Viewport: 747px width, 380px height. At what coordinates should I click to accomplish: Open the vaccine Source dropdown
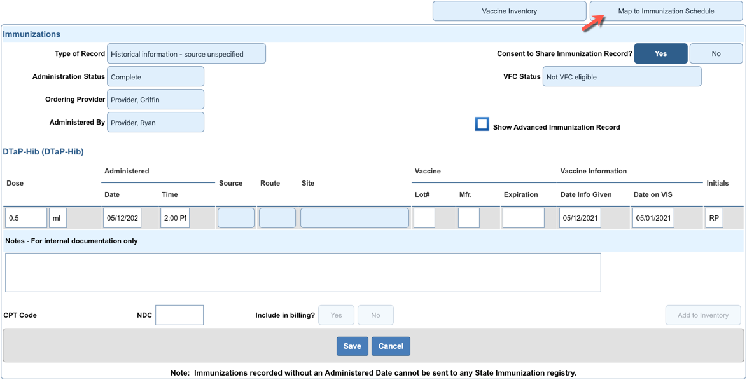click(x=236, y=218)
